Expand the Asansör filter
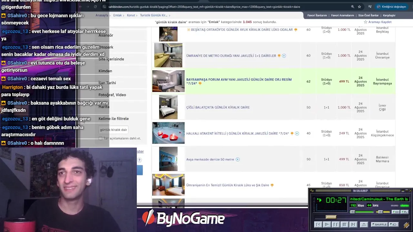The height and width of the screenshot is (232, 413). (x=106, y=35)
